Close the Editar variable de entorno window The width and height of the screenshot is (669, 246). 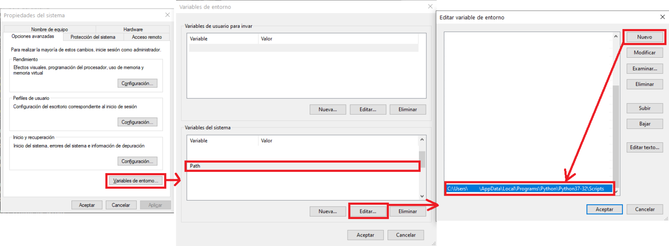click(x=662, y=17)
